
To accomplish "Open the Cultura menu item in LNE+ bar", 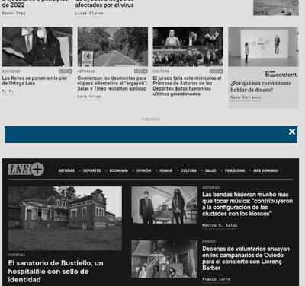I will 188,170.
